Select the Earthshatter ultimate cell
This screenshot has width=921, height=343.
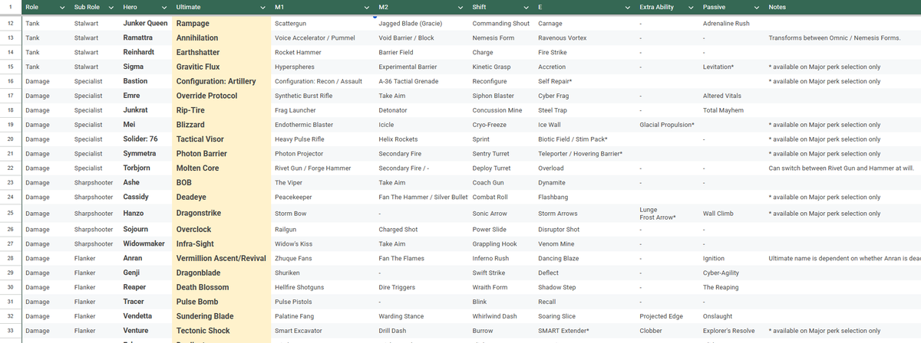[x=222, y=53]
